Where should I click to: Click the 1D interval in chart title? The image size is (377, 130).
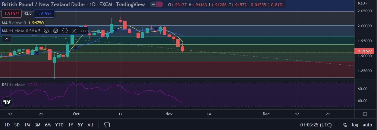coord(93,4)
